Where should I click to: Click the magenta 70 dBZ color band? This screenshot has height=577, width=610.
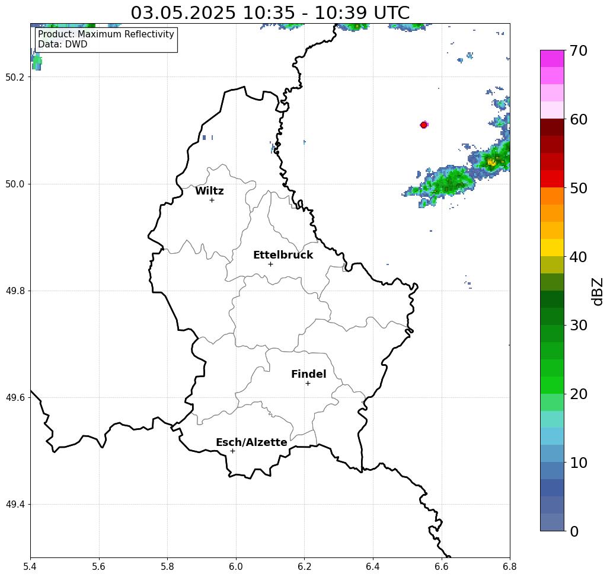point(552,59)
